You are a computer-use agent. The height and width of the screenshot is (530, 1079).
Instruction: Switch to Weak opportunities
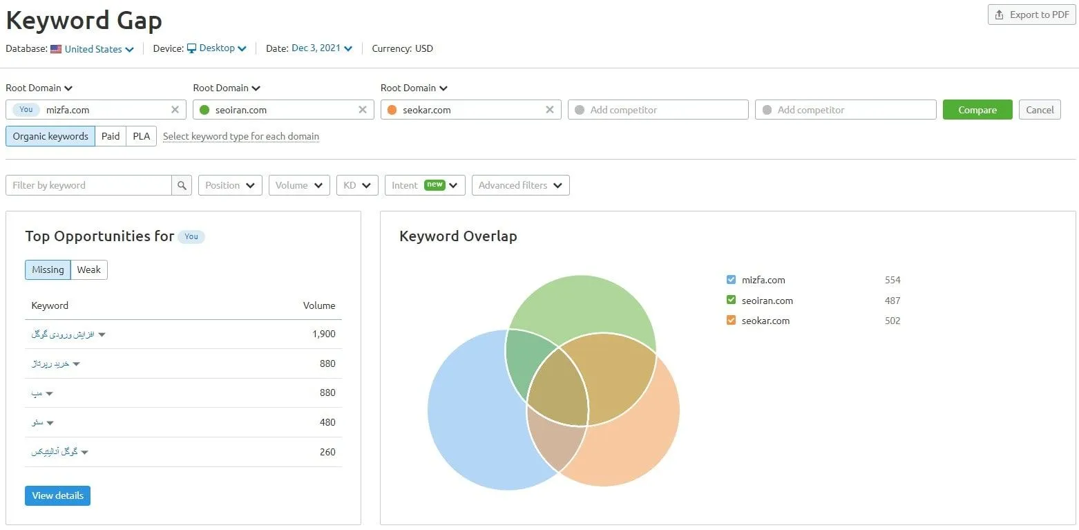89,269
